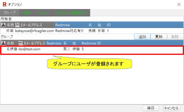
Task: Click Eメールアドレス header in group table
Action: 35,43
